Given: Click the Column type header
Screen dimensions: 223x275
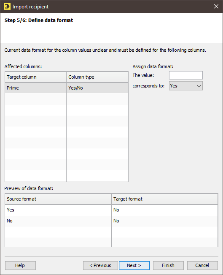Looking at the screenshot, I should pos(97,77).
